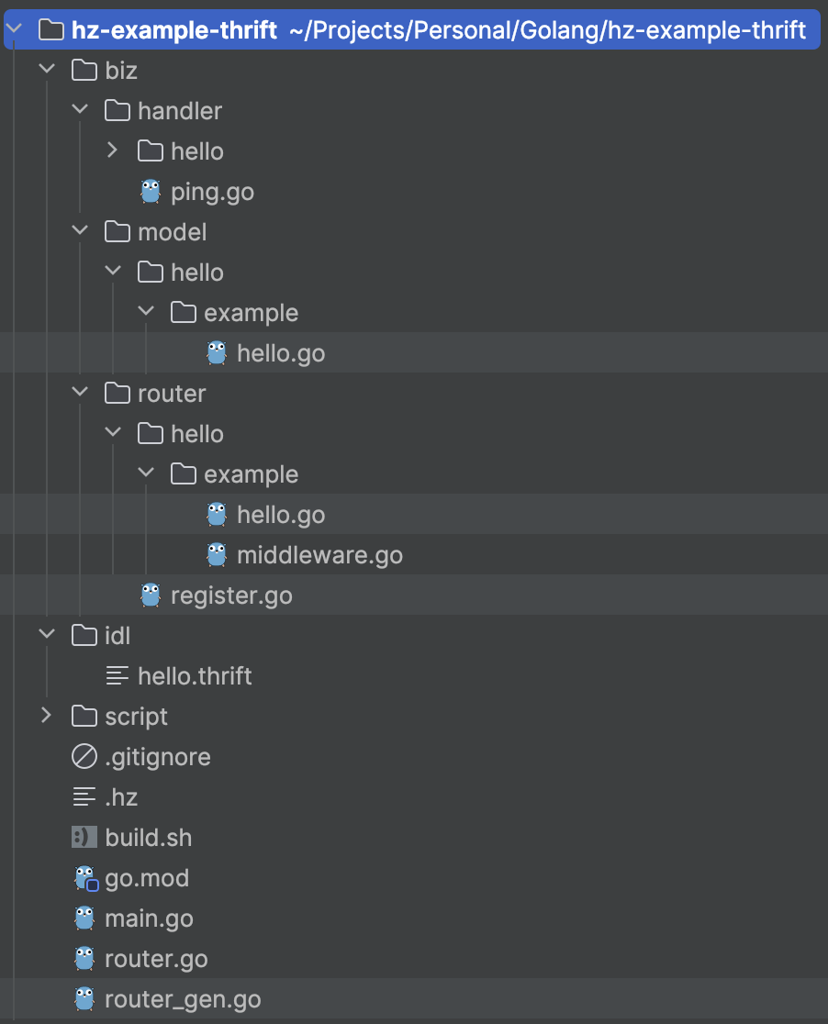
Task: Collapse the router folder
Action: click(x=80, y=393)
